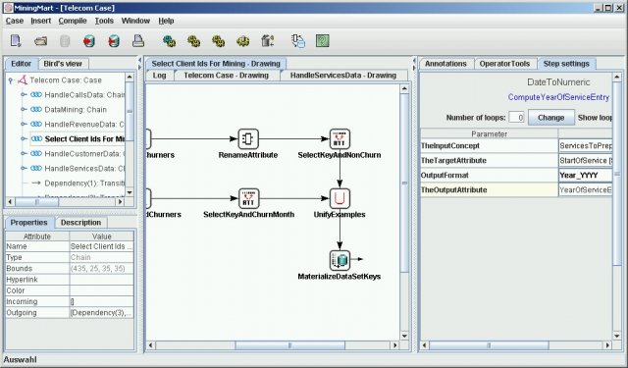
Task: Click the third yellow gears compile icon
Action: tap(218, 41)
